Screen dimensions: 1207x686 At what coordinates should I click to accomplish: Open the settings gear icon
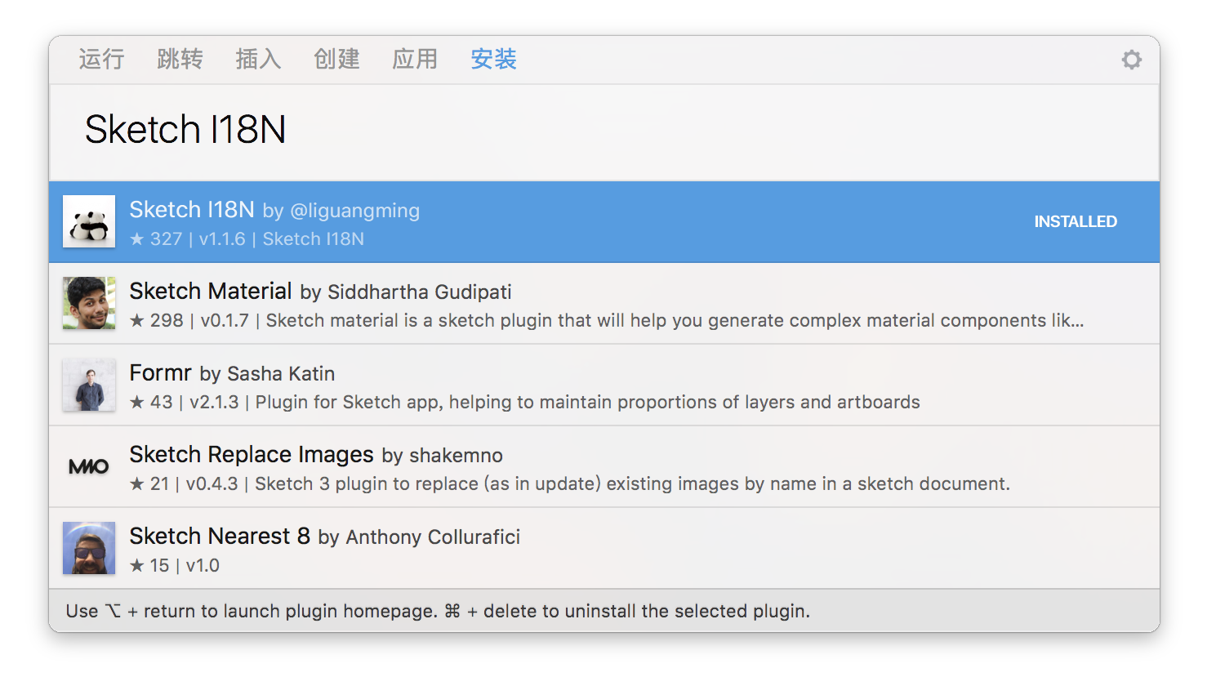coord(1131,60)
